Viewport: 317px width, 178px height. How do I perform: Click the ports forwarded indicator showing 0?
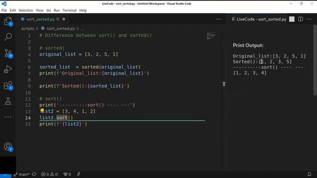[67, 174]
